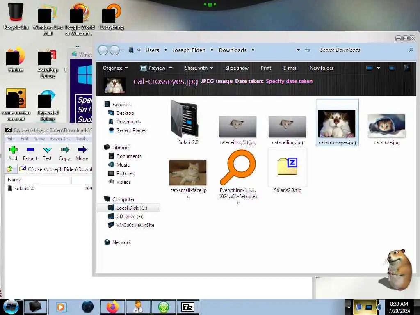Click the Users breadcrumb
This screenshot has width=420, height=315.
(152, 50)
